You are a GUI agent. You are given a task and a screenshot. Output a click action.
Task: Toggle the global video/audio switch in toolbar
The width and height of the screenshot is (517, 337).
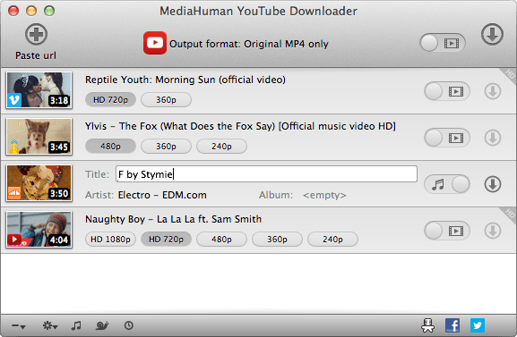tap(442, 43)
